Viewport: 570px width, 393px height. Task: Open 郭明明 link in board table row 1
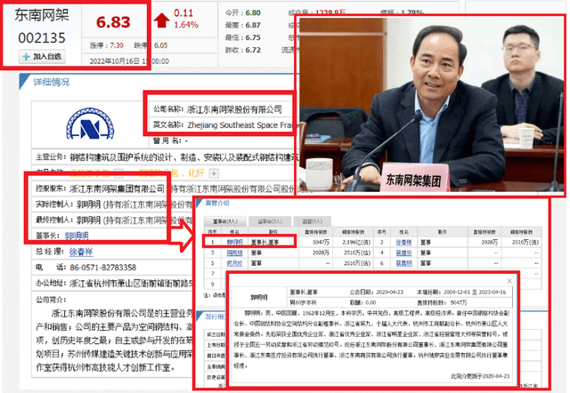(234, 242)
